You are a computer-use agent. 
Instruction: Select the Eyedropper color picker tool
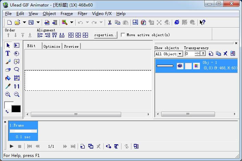[x=8, y=86]
